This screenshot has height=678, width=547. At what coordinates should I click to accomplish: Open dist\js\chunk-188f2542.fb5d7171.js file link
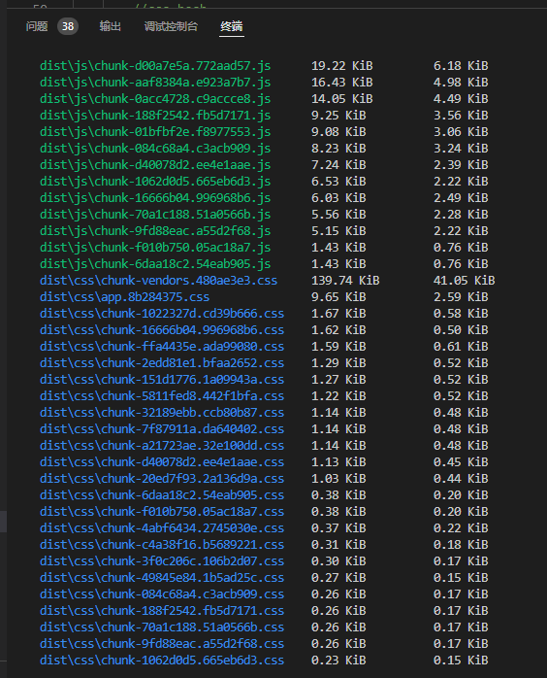click(155, 116)
